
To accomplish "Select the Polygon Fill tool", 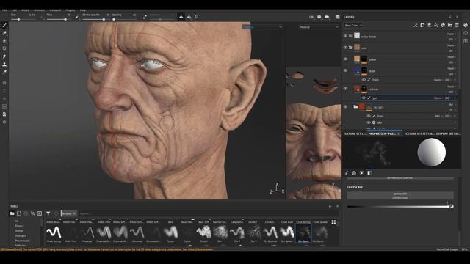I will [x=4, y=48].
